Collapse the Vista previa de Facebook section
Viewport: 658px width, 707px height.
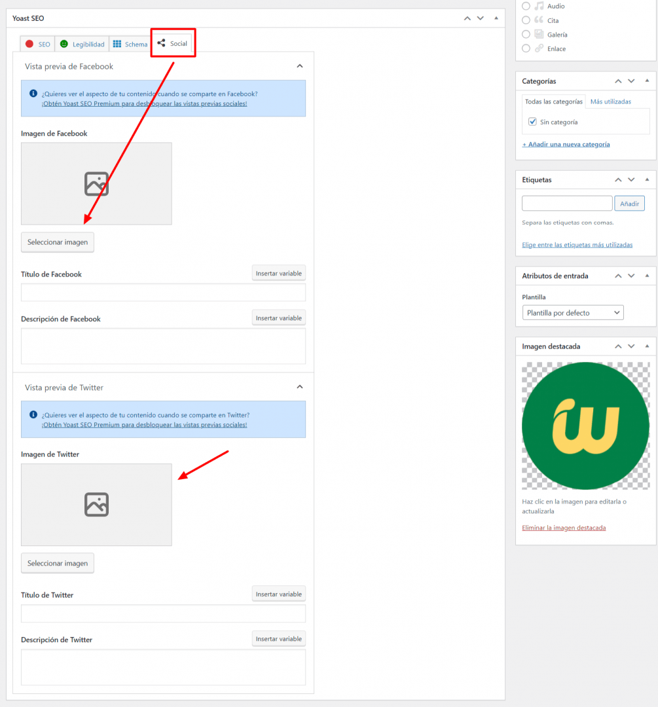coord(299,66)
